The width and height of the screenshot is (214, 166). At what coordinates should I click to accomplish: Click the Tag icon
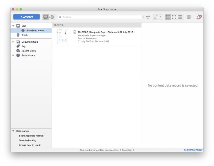[x=18, y=46]
